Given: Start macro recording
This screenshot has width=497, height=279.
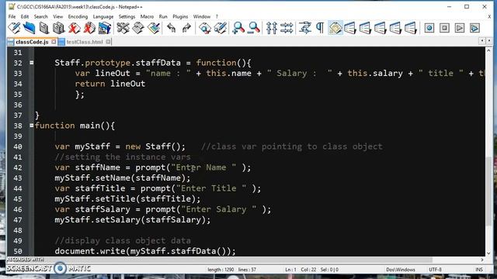Looking at the screenshot, I should pos(429,28).
